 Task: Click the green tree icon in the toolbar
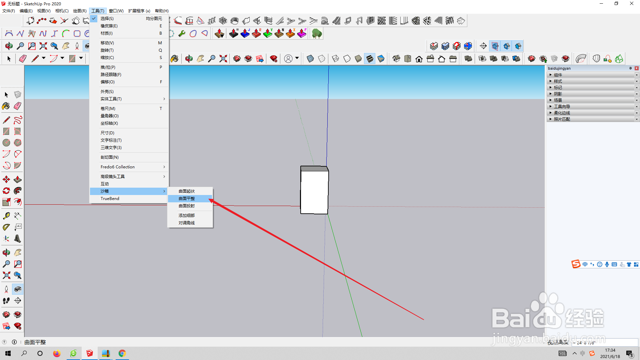click(317, 33)
